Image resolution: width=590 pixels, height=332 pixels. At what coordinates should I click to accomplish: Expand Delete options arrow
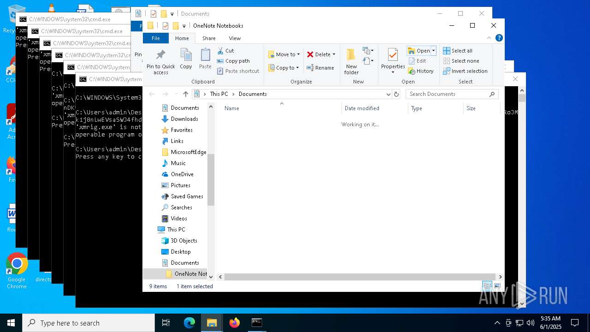tap(334, 54)
